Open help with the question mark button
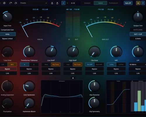Screen dimensions: 146x117 coord(143,3)
